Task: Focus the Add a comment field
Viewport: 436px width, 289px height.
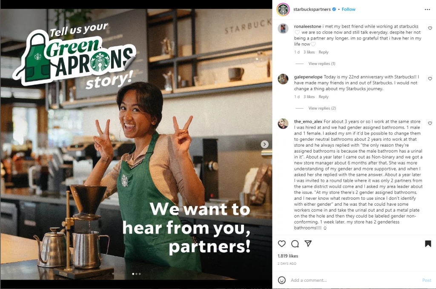Action: click(355, 280)
